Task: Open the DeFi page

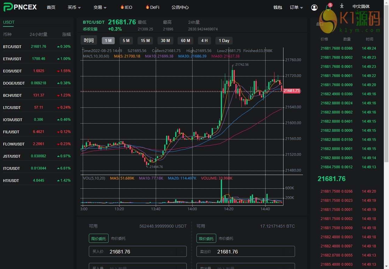Action: tap(152, 7)
